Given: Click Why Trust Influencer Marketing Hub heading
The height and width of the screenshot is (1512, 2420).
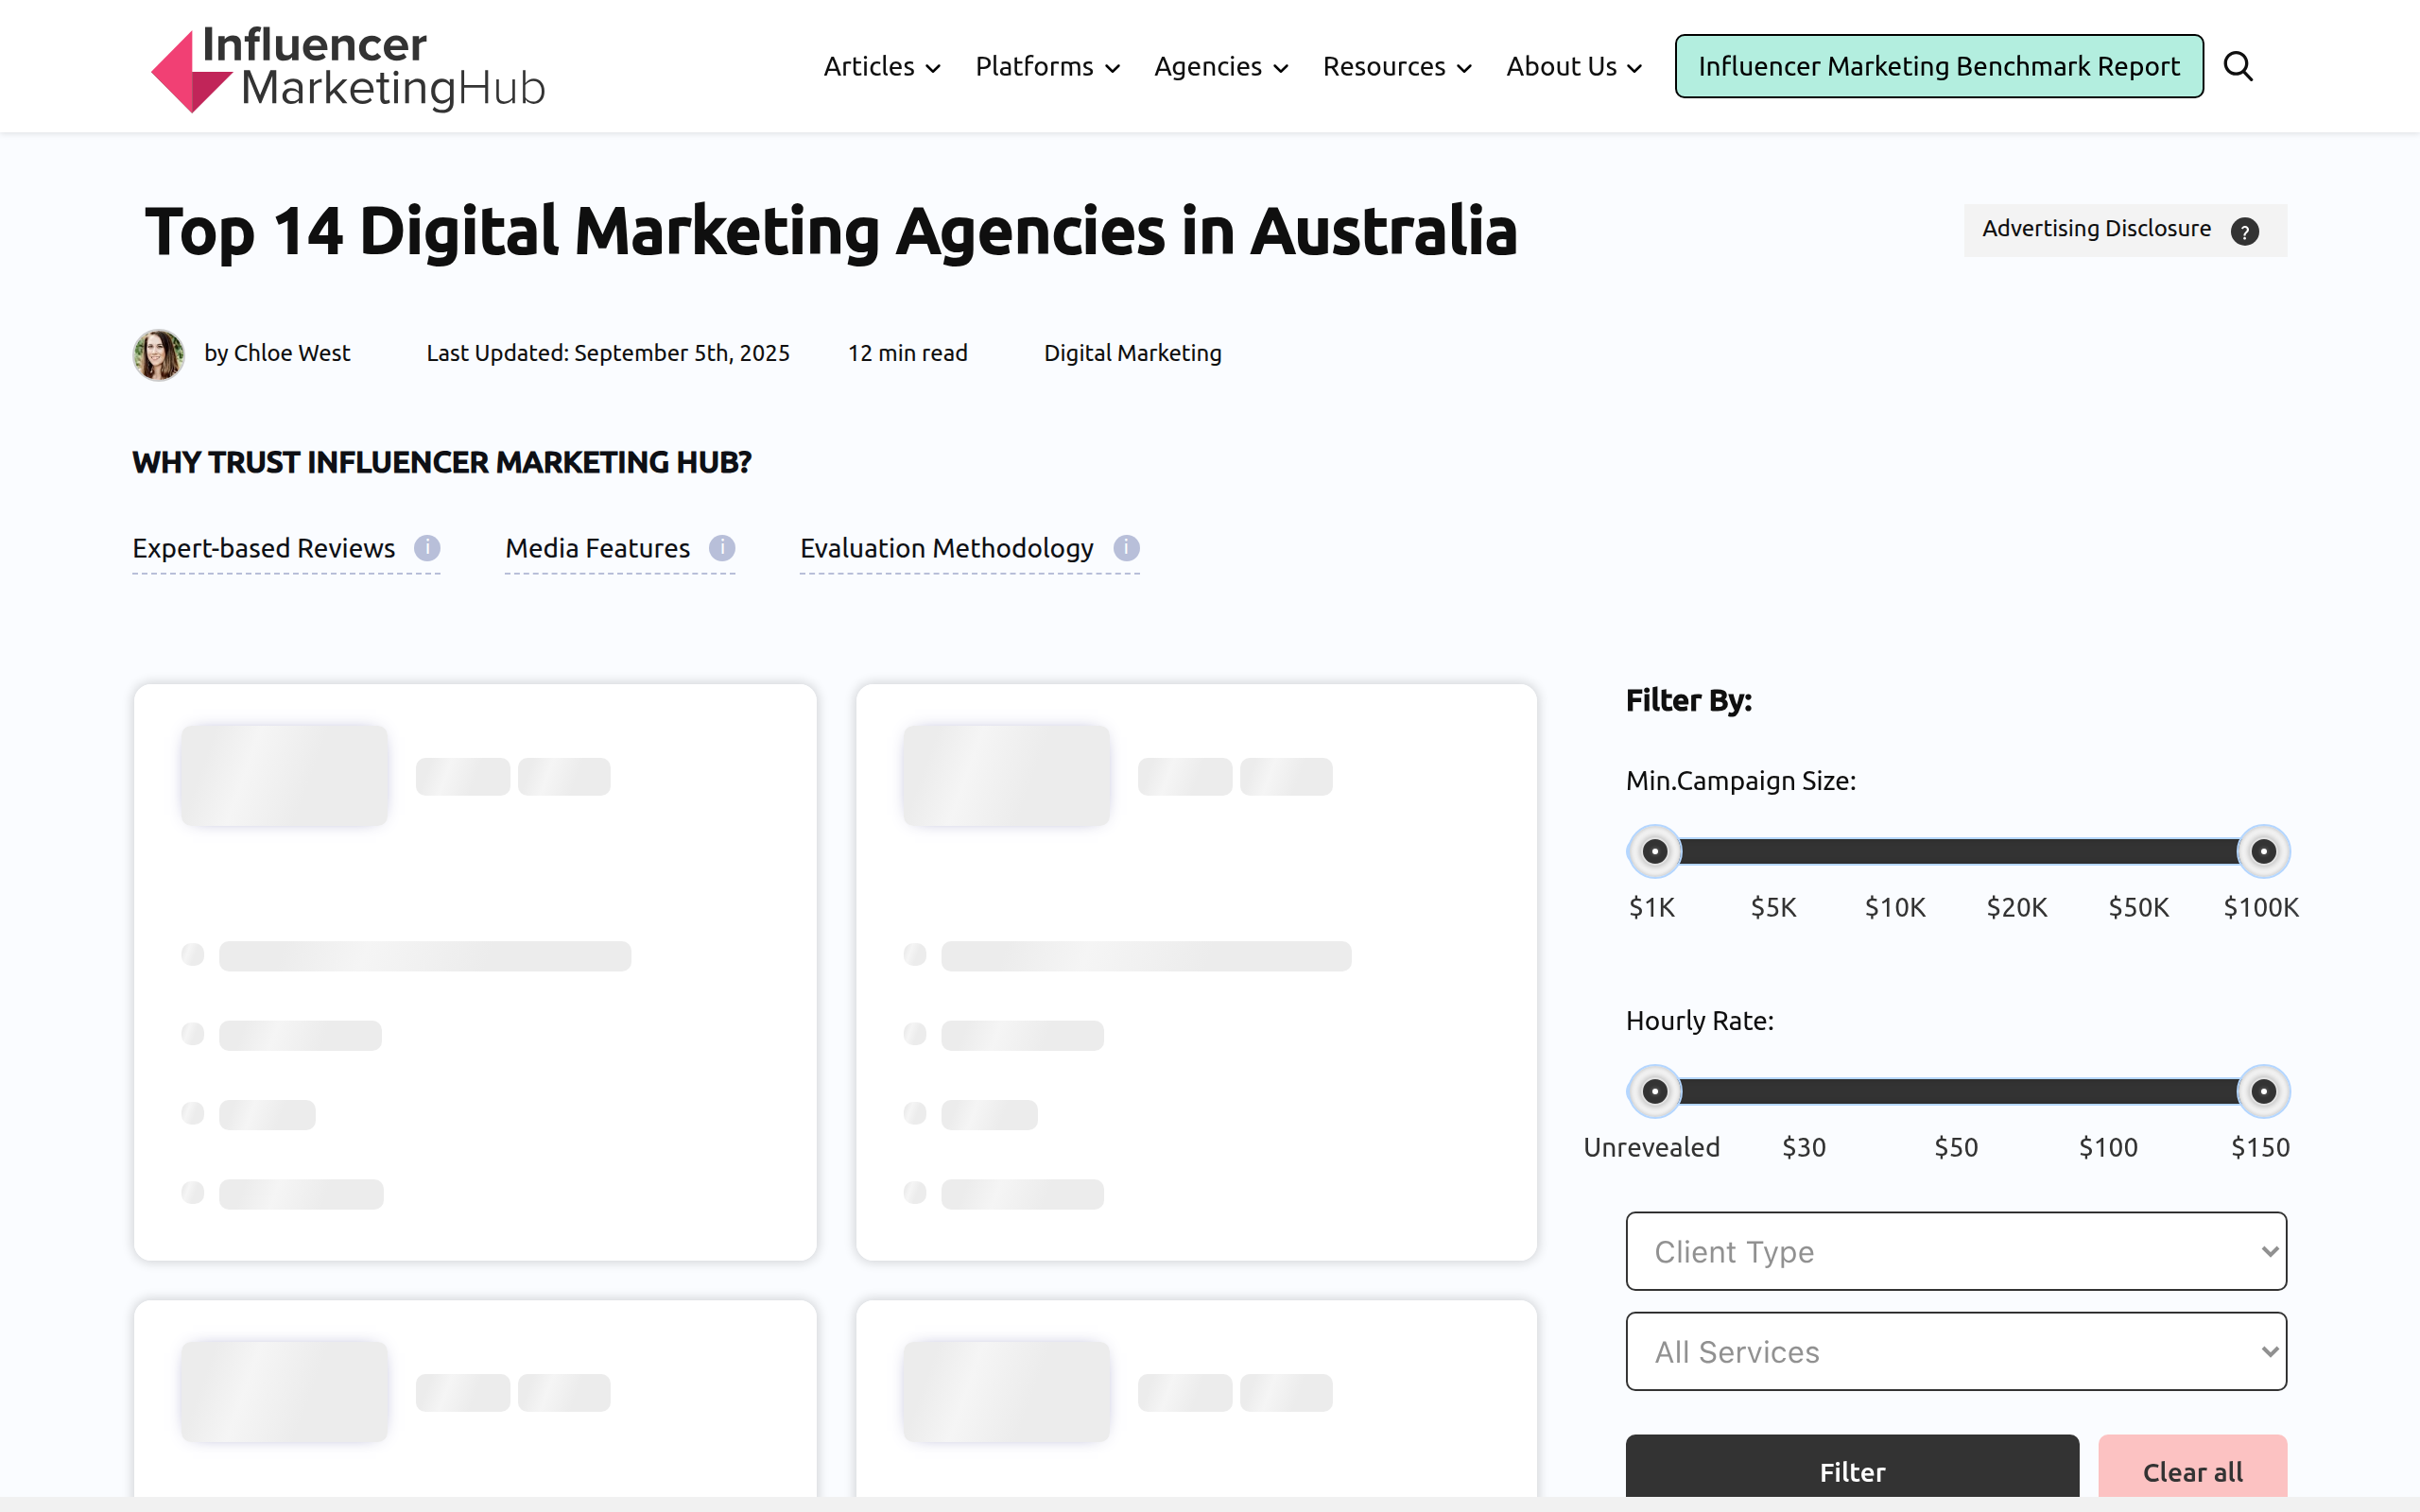Looking at the screenshot, I should (442, 462).
